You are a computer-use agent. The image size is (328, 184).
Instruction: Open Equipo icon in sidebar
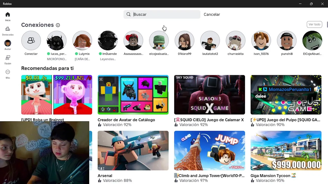point(8,58)
